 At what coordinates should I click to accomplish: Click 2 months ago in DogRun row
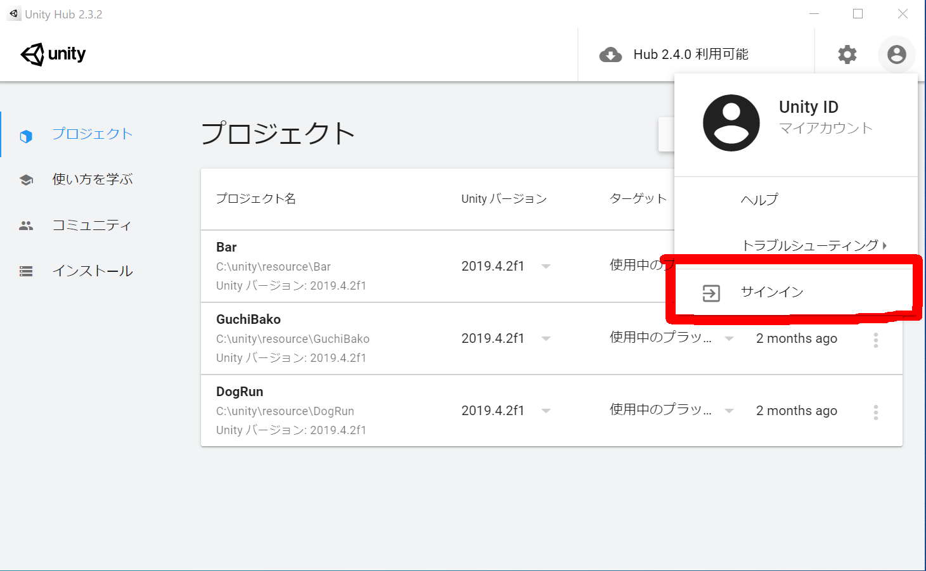click(797, 411)
